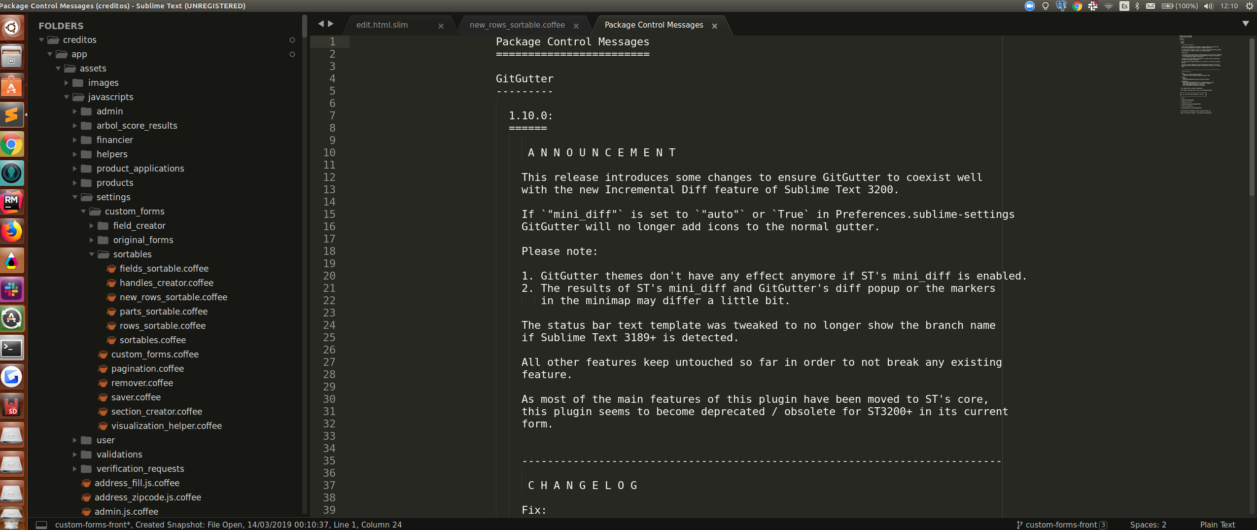Launch Sublime Text from the dock
The height and width of the screenshot is (530, 1257).
coord(12,115)
